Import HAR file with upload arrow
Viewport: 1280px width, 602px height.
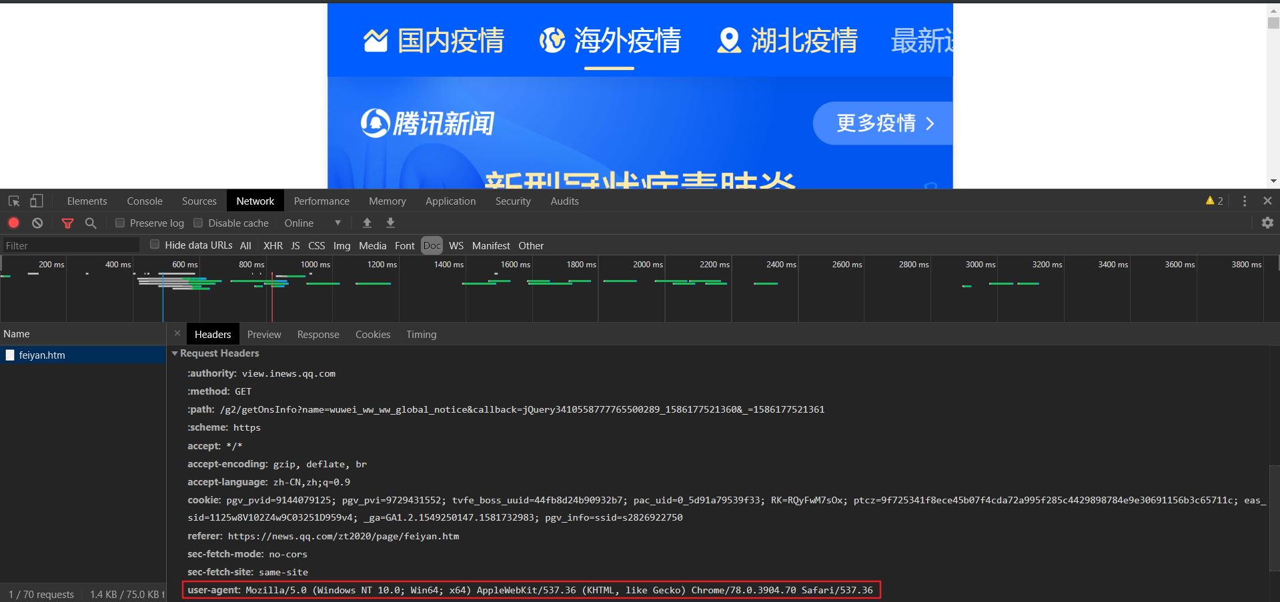(367, 223)
